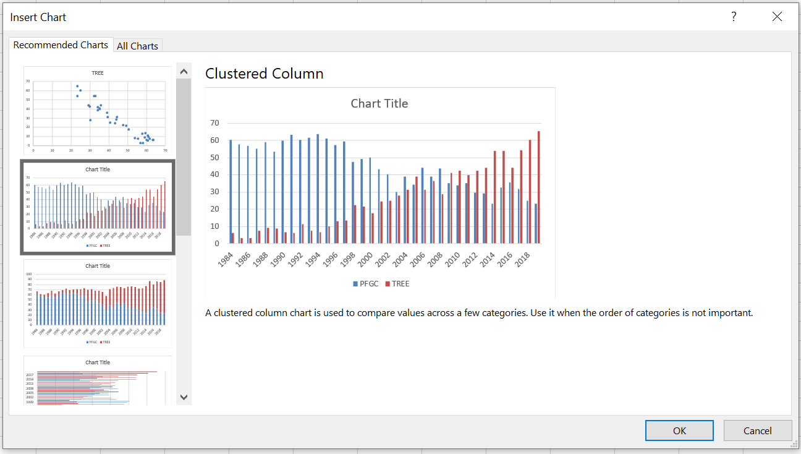Click the scroll up arrow in chart list
801x454 pixels.
(184, 71)
